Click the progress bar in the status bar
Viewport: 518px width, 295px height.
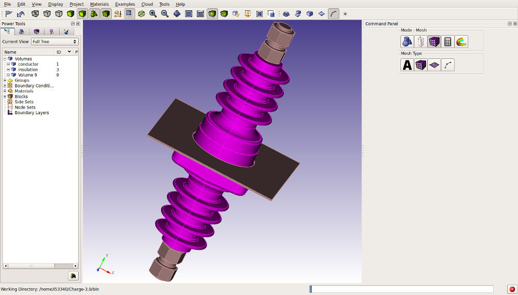pyautogui.click(x=401, y=289)
